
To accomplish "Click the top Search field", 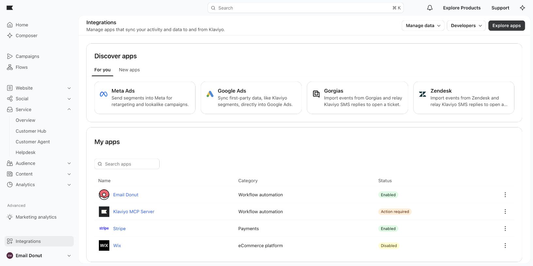I will point(306,8).
